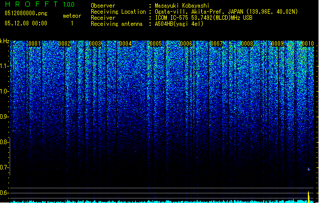The image size is (319, 203).
Task: Click the 0.9 frequency axis label
Action: click(4, 117)
